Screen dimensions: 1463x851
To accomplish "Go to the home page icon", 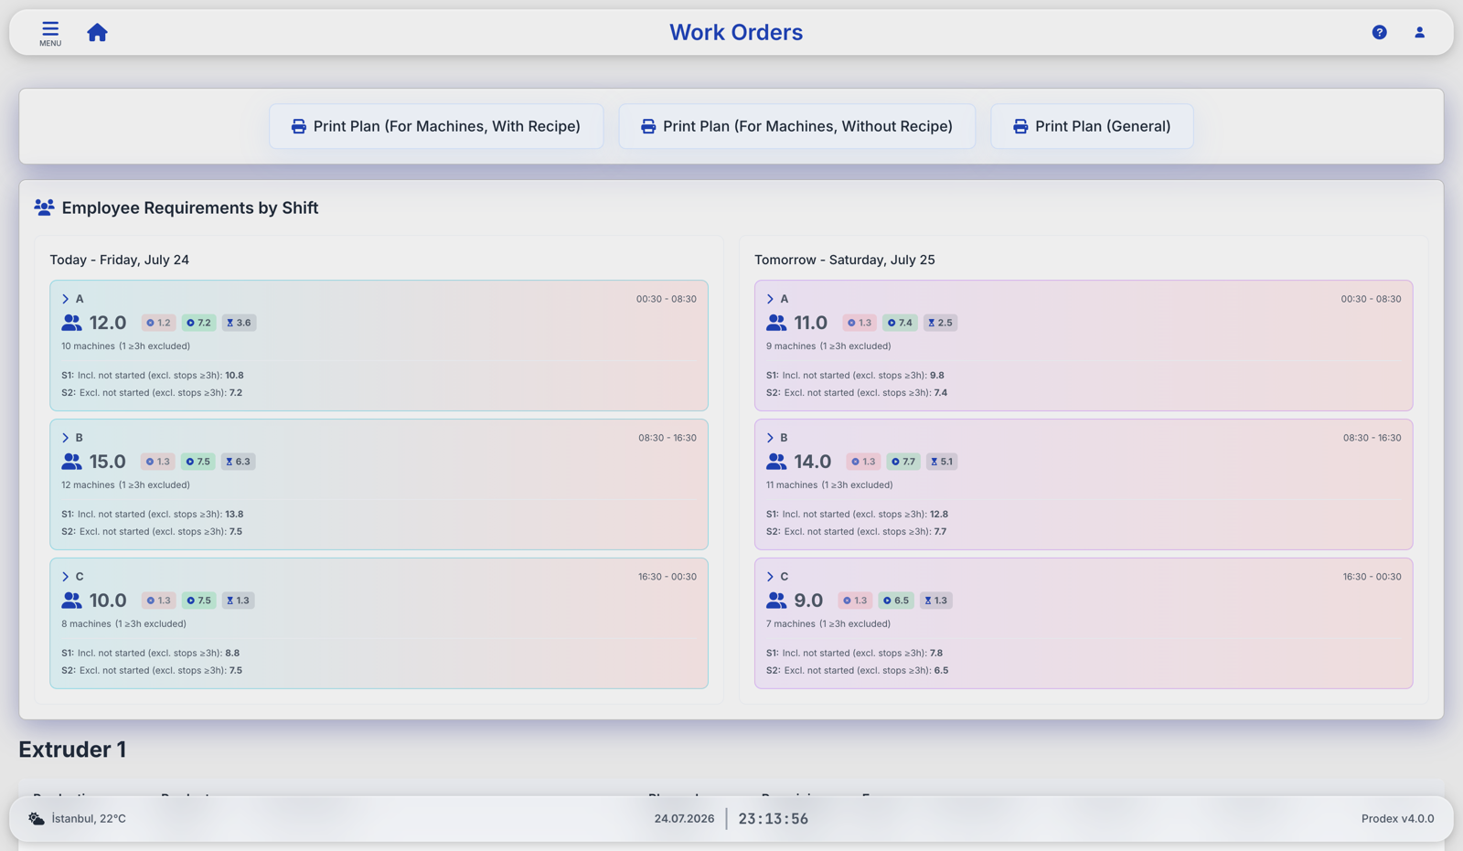I will pos(97,33).
